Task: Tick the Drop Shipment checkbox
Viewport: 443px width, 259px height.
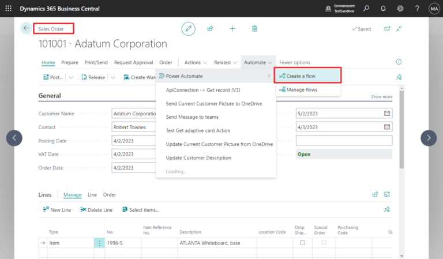Action: (302, 243)
